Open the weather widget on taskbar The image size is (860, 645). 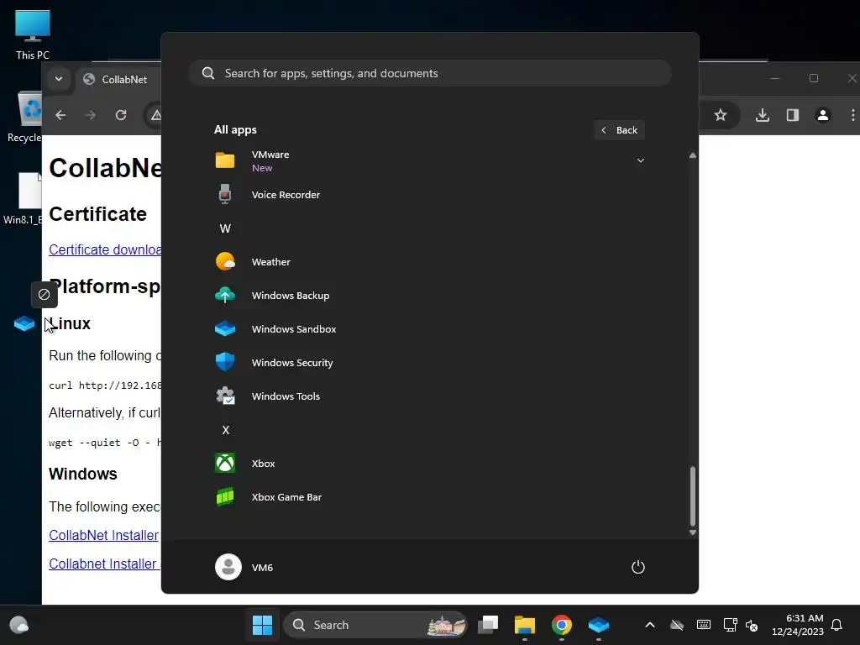coord(19,625)
